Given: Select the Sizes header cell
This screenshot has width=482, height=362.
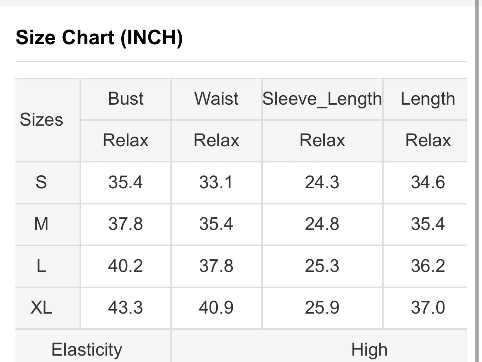Looking at the screenshot, I should [x=41, y=120].
